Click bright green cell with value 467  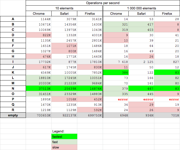pos(141,88)
